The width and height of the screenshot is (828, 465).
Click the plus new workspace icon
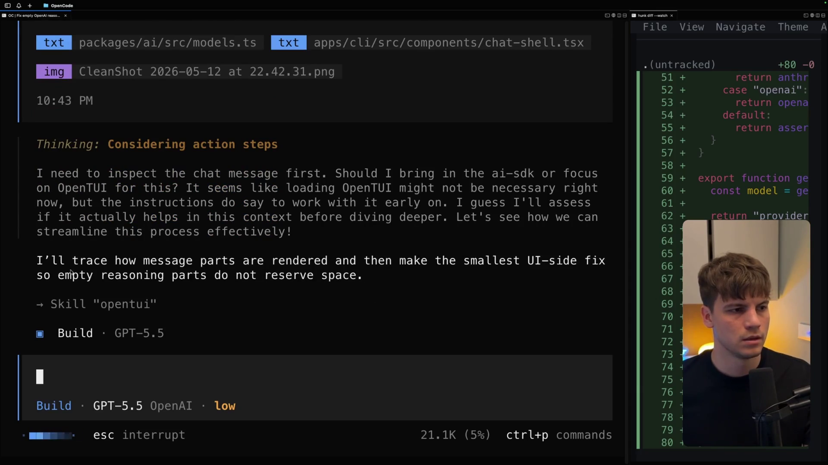click(x=30, y=6)
